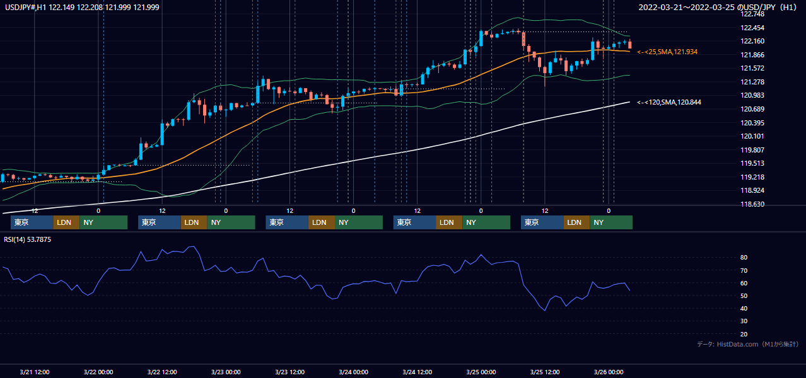The image size is (806, 378).
Task: Click RSI scale value 20
Action: pos(744,334)
